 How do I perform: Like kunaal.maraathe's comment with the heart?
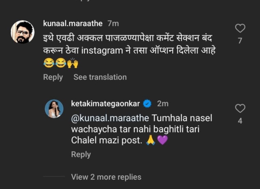(240, 28)
